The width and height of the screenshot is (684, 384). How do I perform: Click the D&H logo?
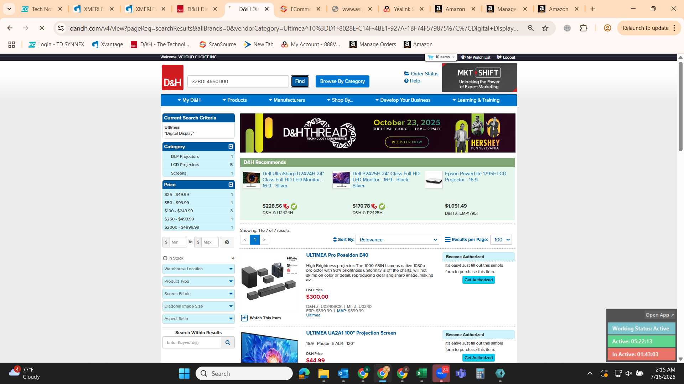[x=172, y=78]
